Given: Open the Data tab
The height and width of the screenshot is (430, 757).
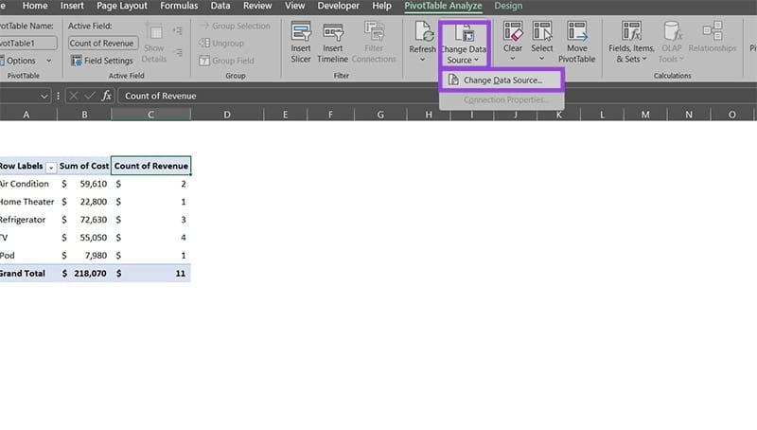Looking at the screenshot, I should tap(220, 6).
